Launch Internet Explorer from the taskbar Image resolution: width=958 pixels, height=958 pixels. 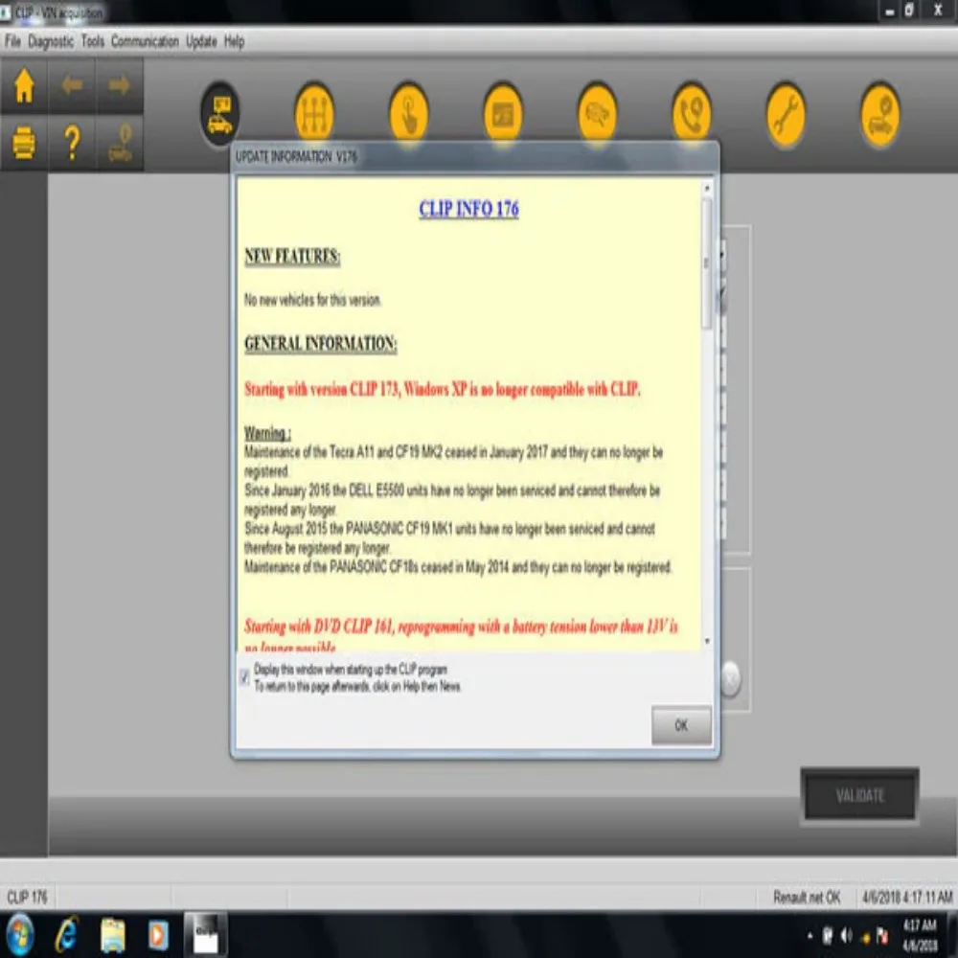(x=67, y=935)
